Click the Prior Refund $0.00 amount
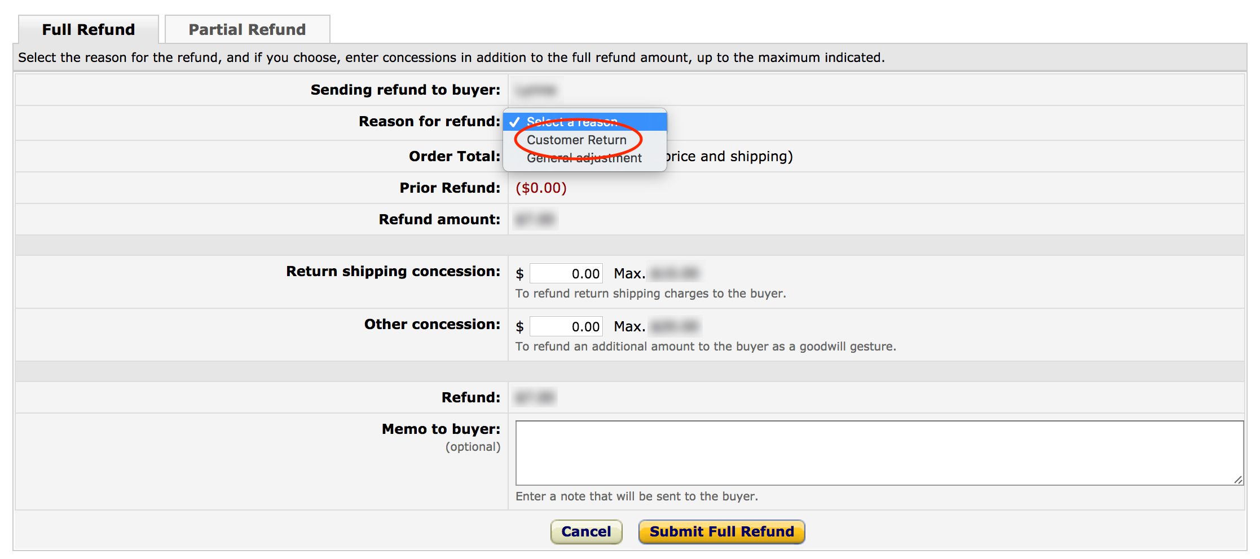Viewport: 1260px width, 559px height. tap(541, 188)
